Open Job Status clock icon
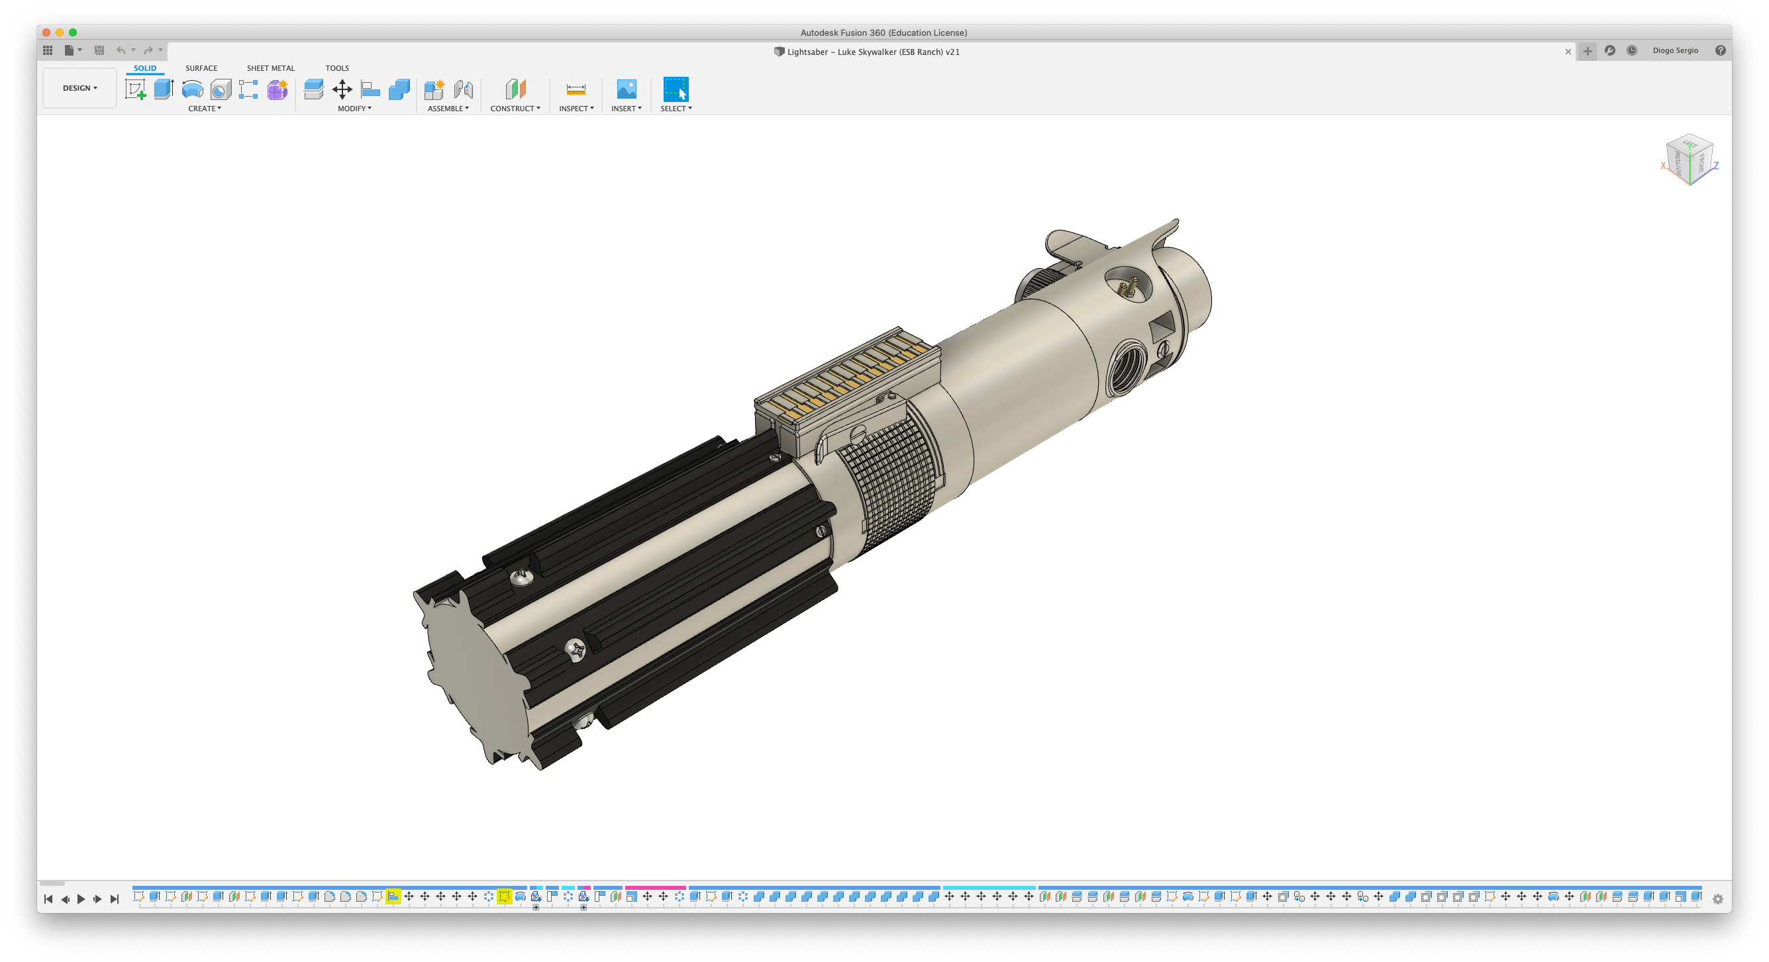This screenshot has height=962, width=1769. point(1632,50)
